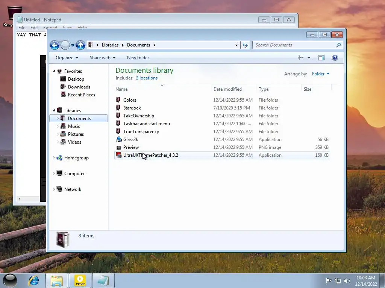Viewport: 385px width, 288px height.
Task: Collapse the Favorites tree section
Action: (54, 71)
